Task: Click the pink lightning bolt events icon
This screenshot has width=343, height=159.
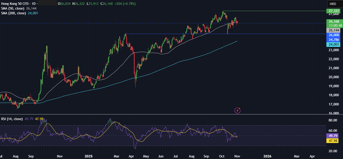Action: coord(238,110)
